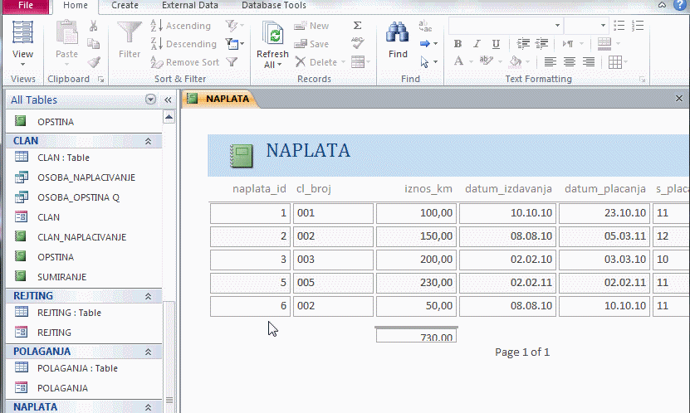The width and height of the screenshot is (690, 413).
Task: Click Delete record button
Action: tap(316, 62)
